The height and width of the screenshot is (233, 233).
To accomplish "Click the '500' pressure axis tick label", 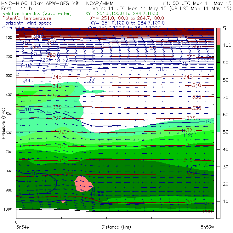I will click(9, 114).
